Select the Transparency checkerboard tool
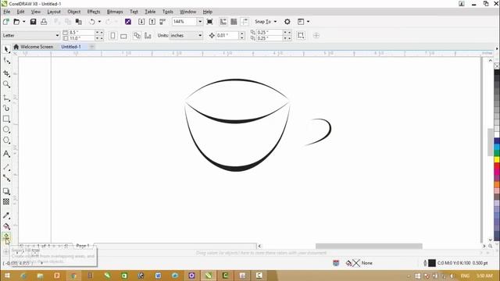 [x=6, y=201]
